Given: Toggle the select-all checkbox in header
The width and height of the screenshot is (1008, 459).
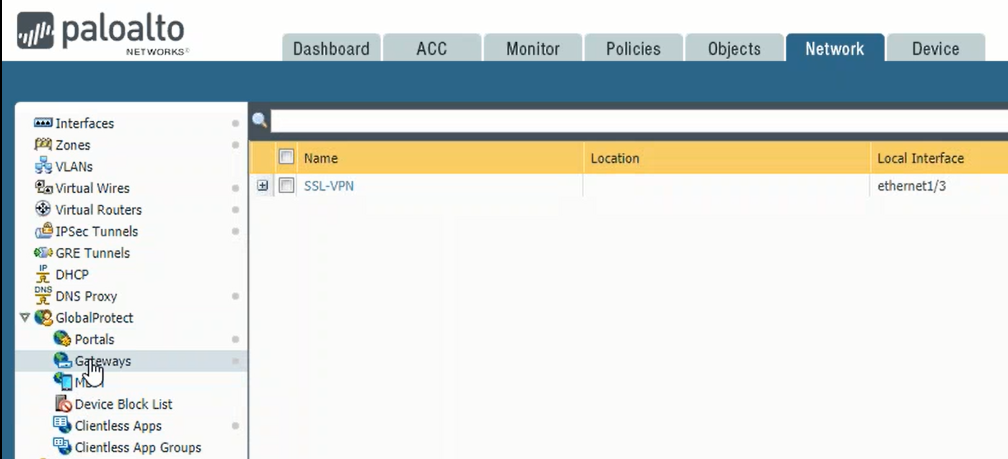Looking at the screenshot, I should [x=286, y=157].
